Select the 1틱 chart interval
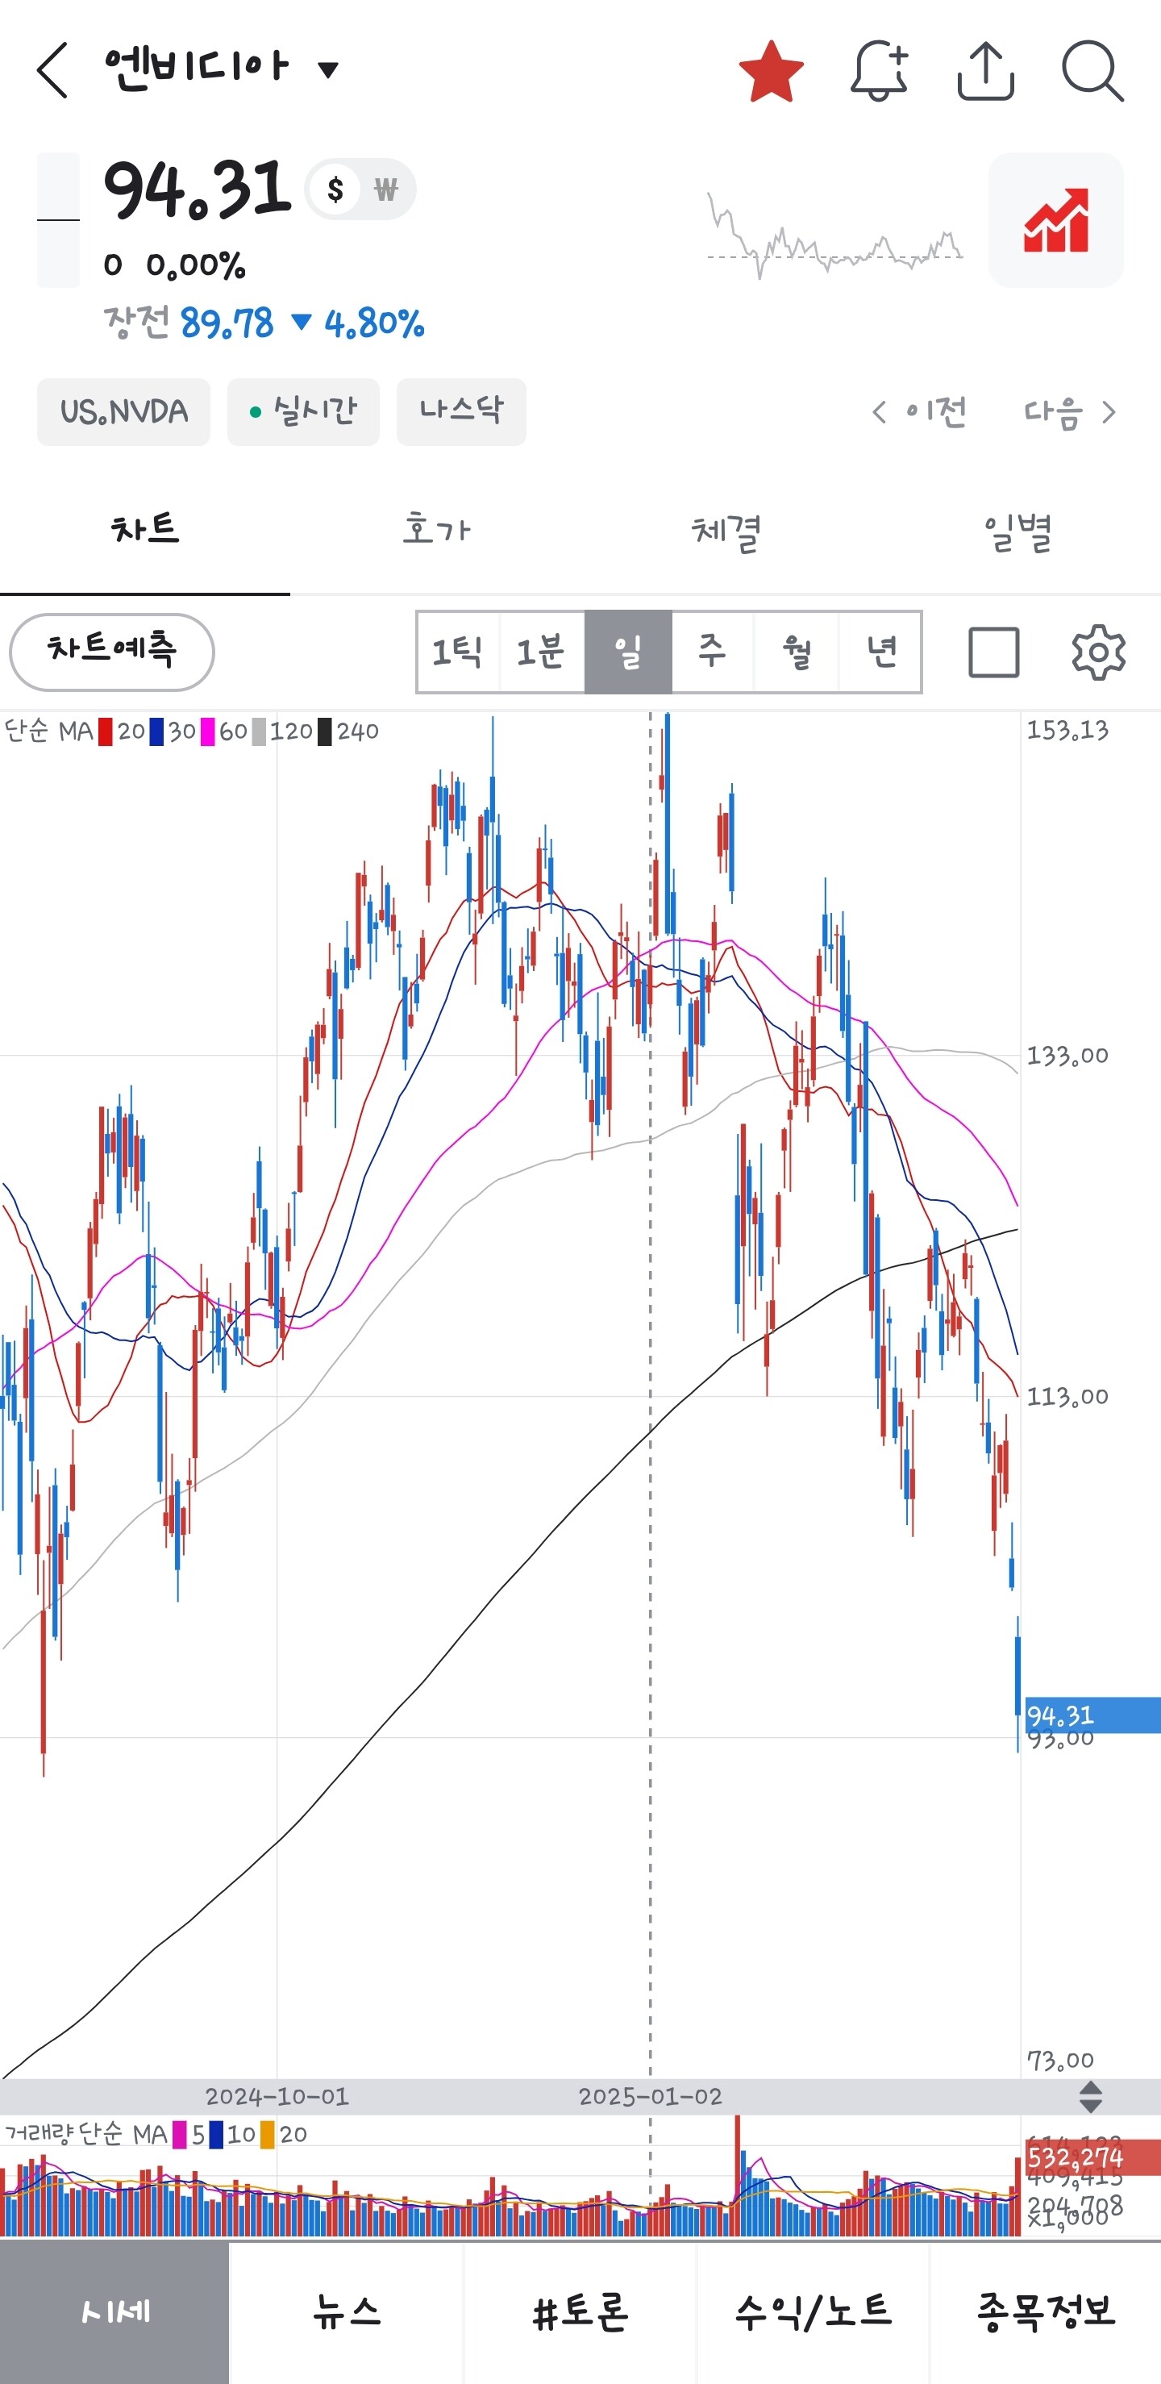 coord(458,652)
